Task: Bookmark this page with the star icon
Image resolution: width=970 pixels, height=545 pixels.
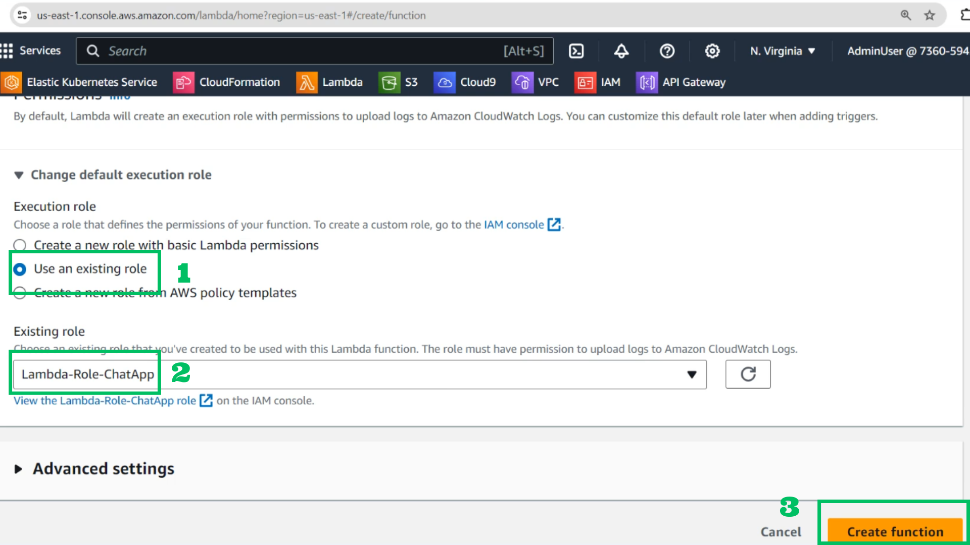Action: (930, 15)
